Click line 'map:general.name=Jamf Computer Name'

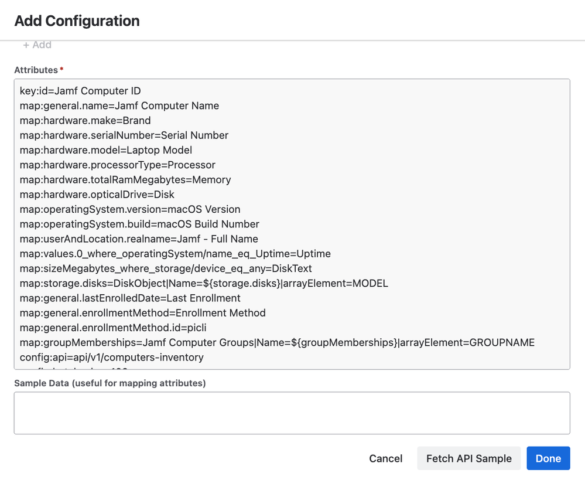pyautogui.click(x=119, y=106)
